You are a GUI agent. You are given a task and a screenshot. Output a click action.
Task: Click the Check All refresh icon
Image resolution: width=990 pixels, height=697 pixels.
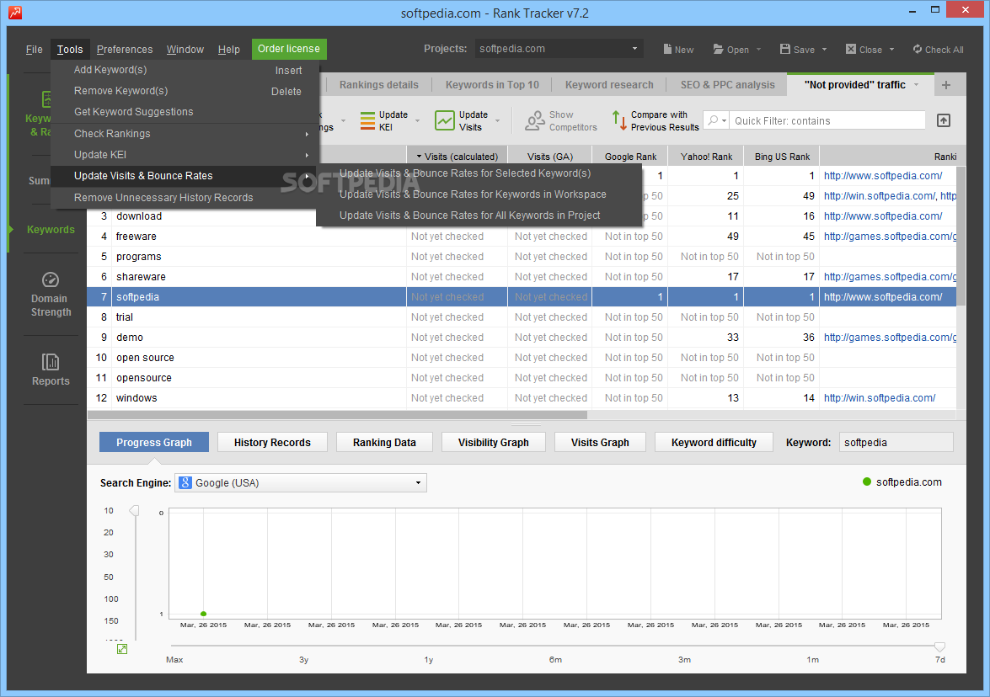pos(917,49)
